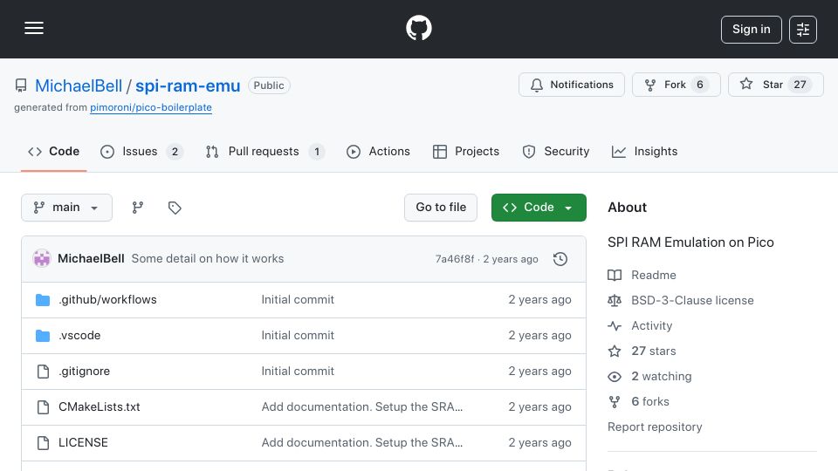View branches via the branch icon
This screenshot has width=838, height=471.
138,208
